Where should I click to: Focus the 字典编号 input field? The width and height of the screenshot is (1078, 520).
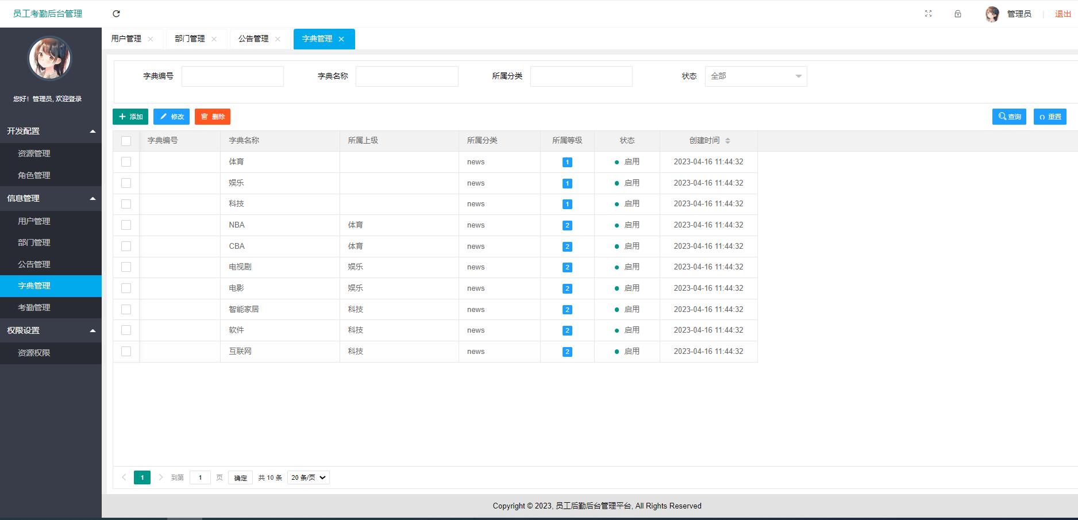click(x=233, y=76)
